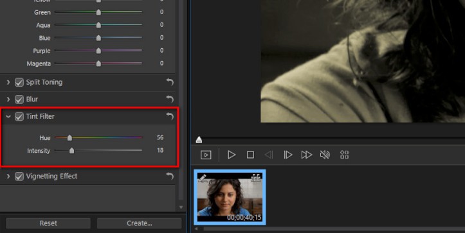Reset Tint Filter with undo arrow
This screenshot has height=233, width=465.
tap(170, 116)
